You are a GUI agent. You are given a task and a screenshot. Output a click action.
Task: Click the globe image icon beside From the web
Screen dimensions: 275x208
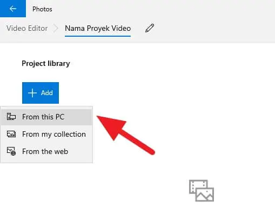click(x=11, y=151)
